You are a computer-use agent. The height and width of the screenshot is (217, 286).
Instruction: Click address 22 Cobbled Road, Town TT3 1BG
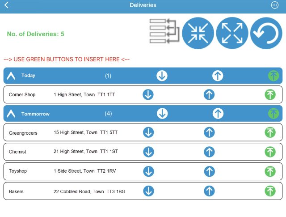point(89,191)
